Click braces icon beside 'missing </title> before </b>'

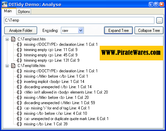click(19, 76)
